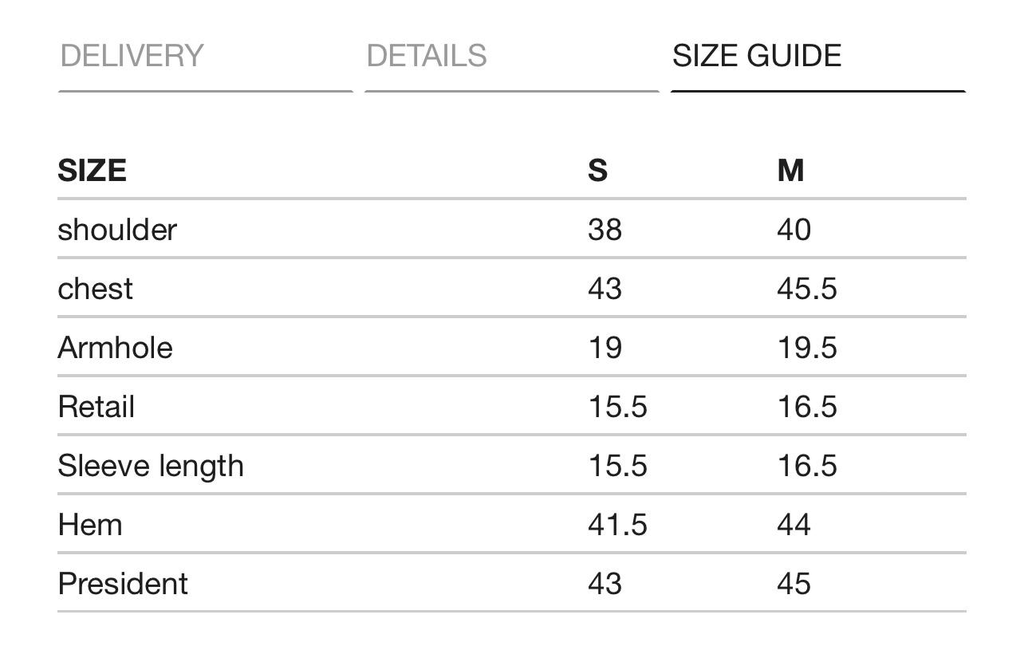This screenshot has height=650, width=1024.
Task: Click Hem value 41.5 for size S
Action: tap(617, 525)
